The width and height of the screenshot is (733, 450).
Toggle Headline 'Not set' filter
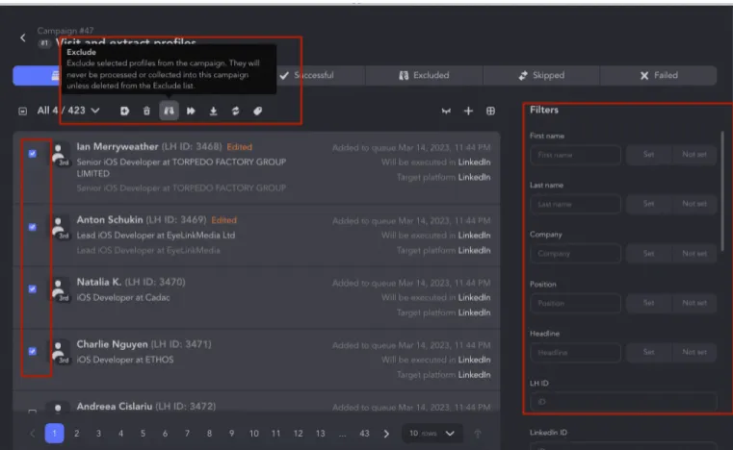point(694,353)
